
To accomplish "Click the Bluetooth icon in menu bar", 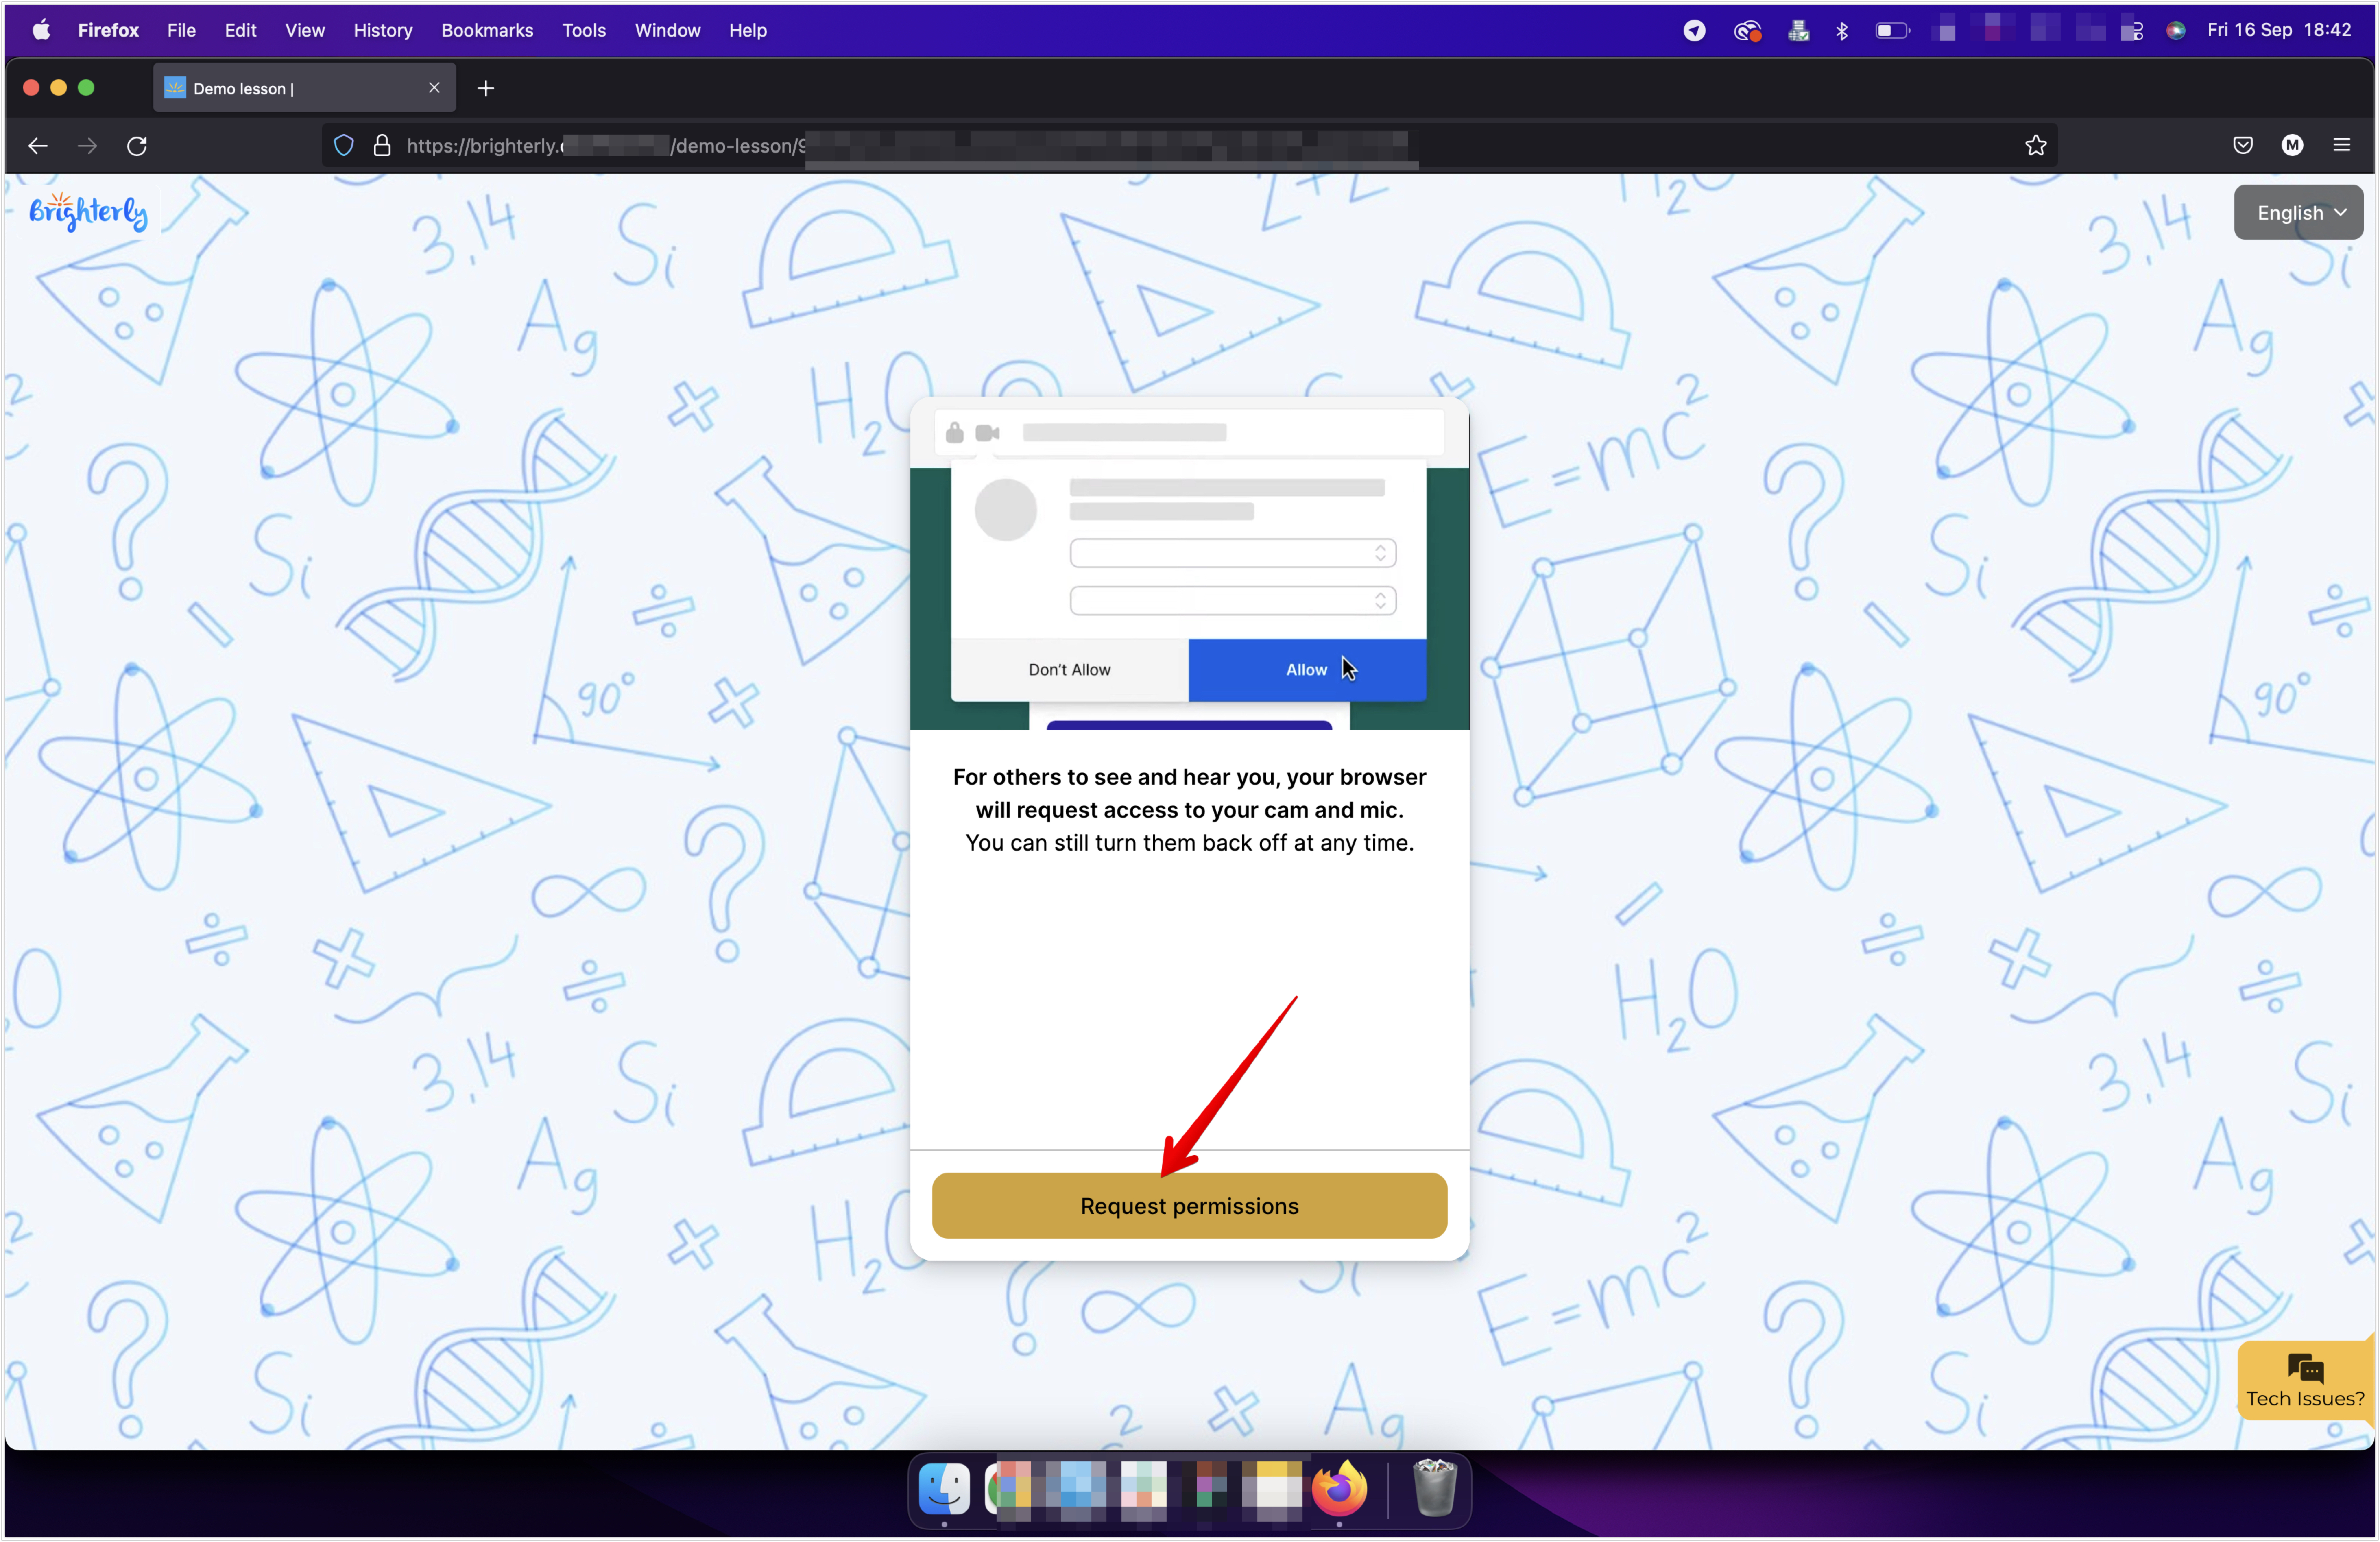I will (1842, 30).
